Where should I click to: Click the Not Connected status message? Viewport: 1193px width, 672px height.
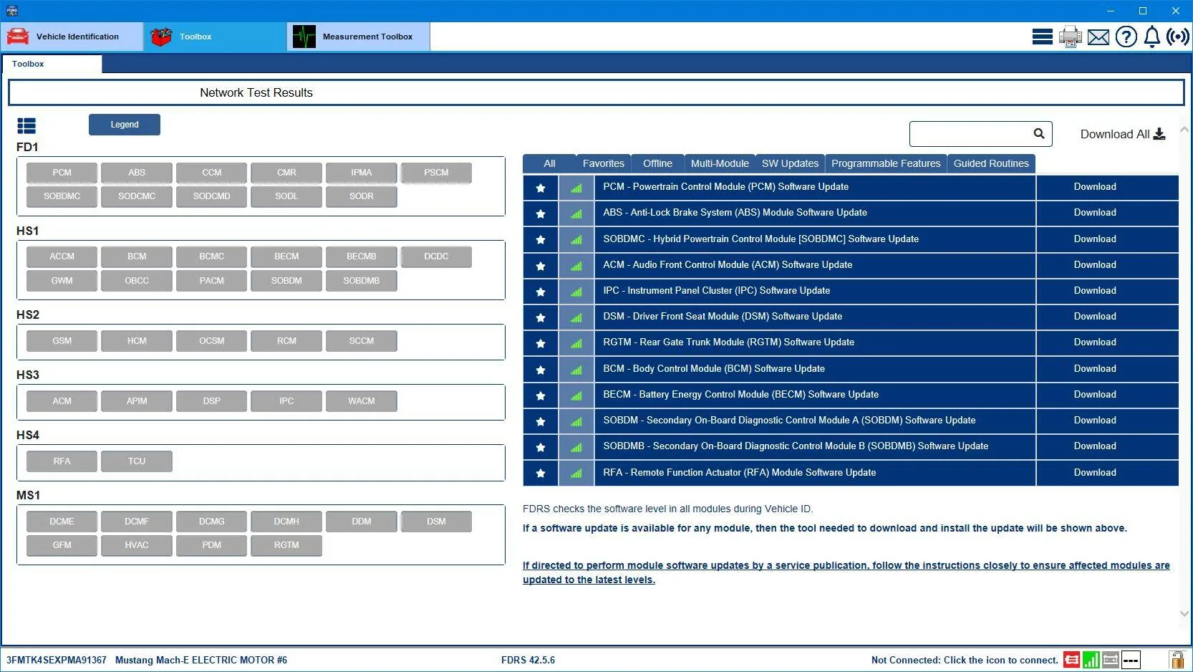point(965,660)
